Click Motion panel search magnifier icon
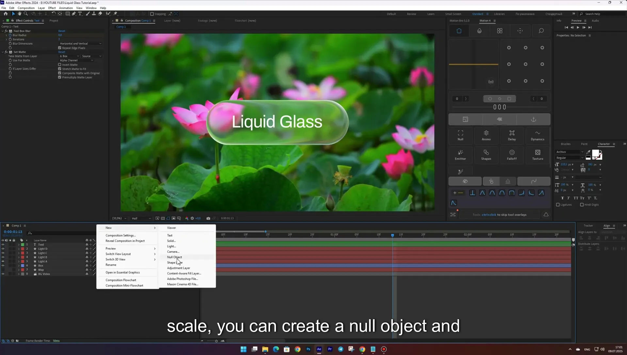The image size is (627, 355). [541, 31]
